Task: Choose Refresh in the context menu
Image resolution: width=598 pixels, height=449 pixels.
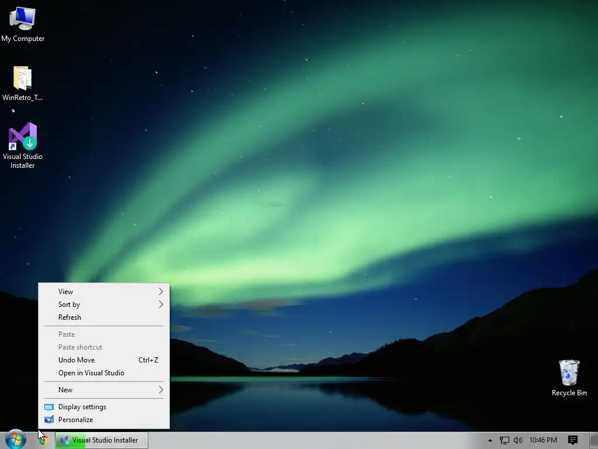Action: [x=104, y=317]
